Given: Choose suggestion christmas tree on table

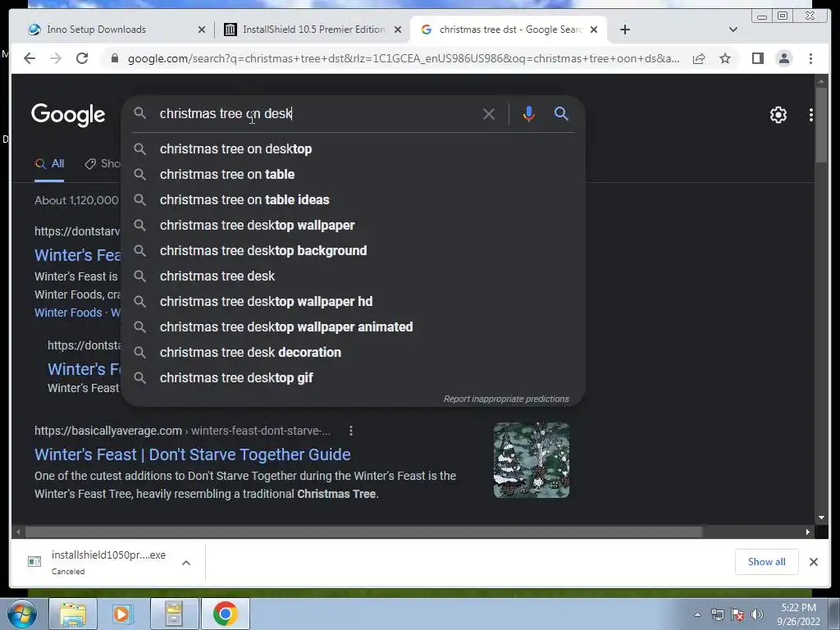Looking at the screenshot, I should 354,174.
